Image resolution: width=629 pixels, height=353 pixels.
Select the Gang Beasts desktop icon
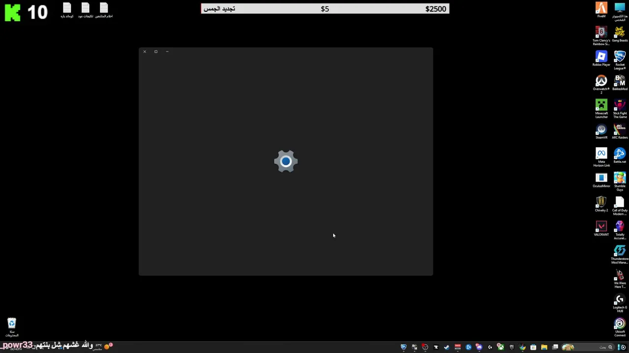[620, 34]
